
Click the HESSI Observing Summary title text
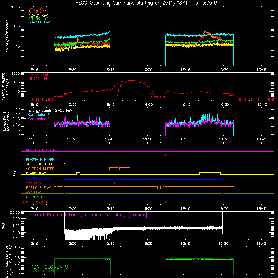coord(147,3)
